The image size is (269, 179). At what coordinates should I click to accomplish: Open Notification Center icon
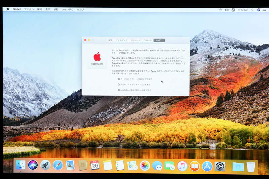[x=264, y=10]
